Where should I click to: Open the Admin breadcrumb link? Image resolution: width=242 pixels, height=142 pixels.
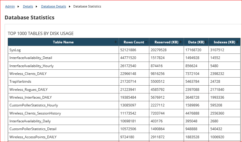10,6
